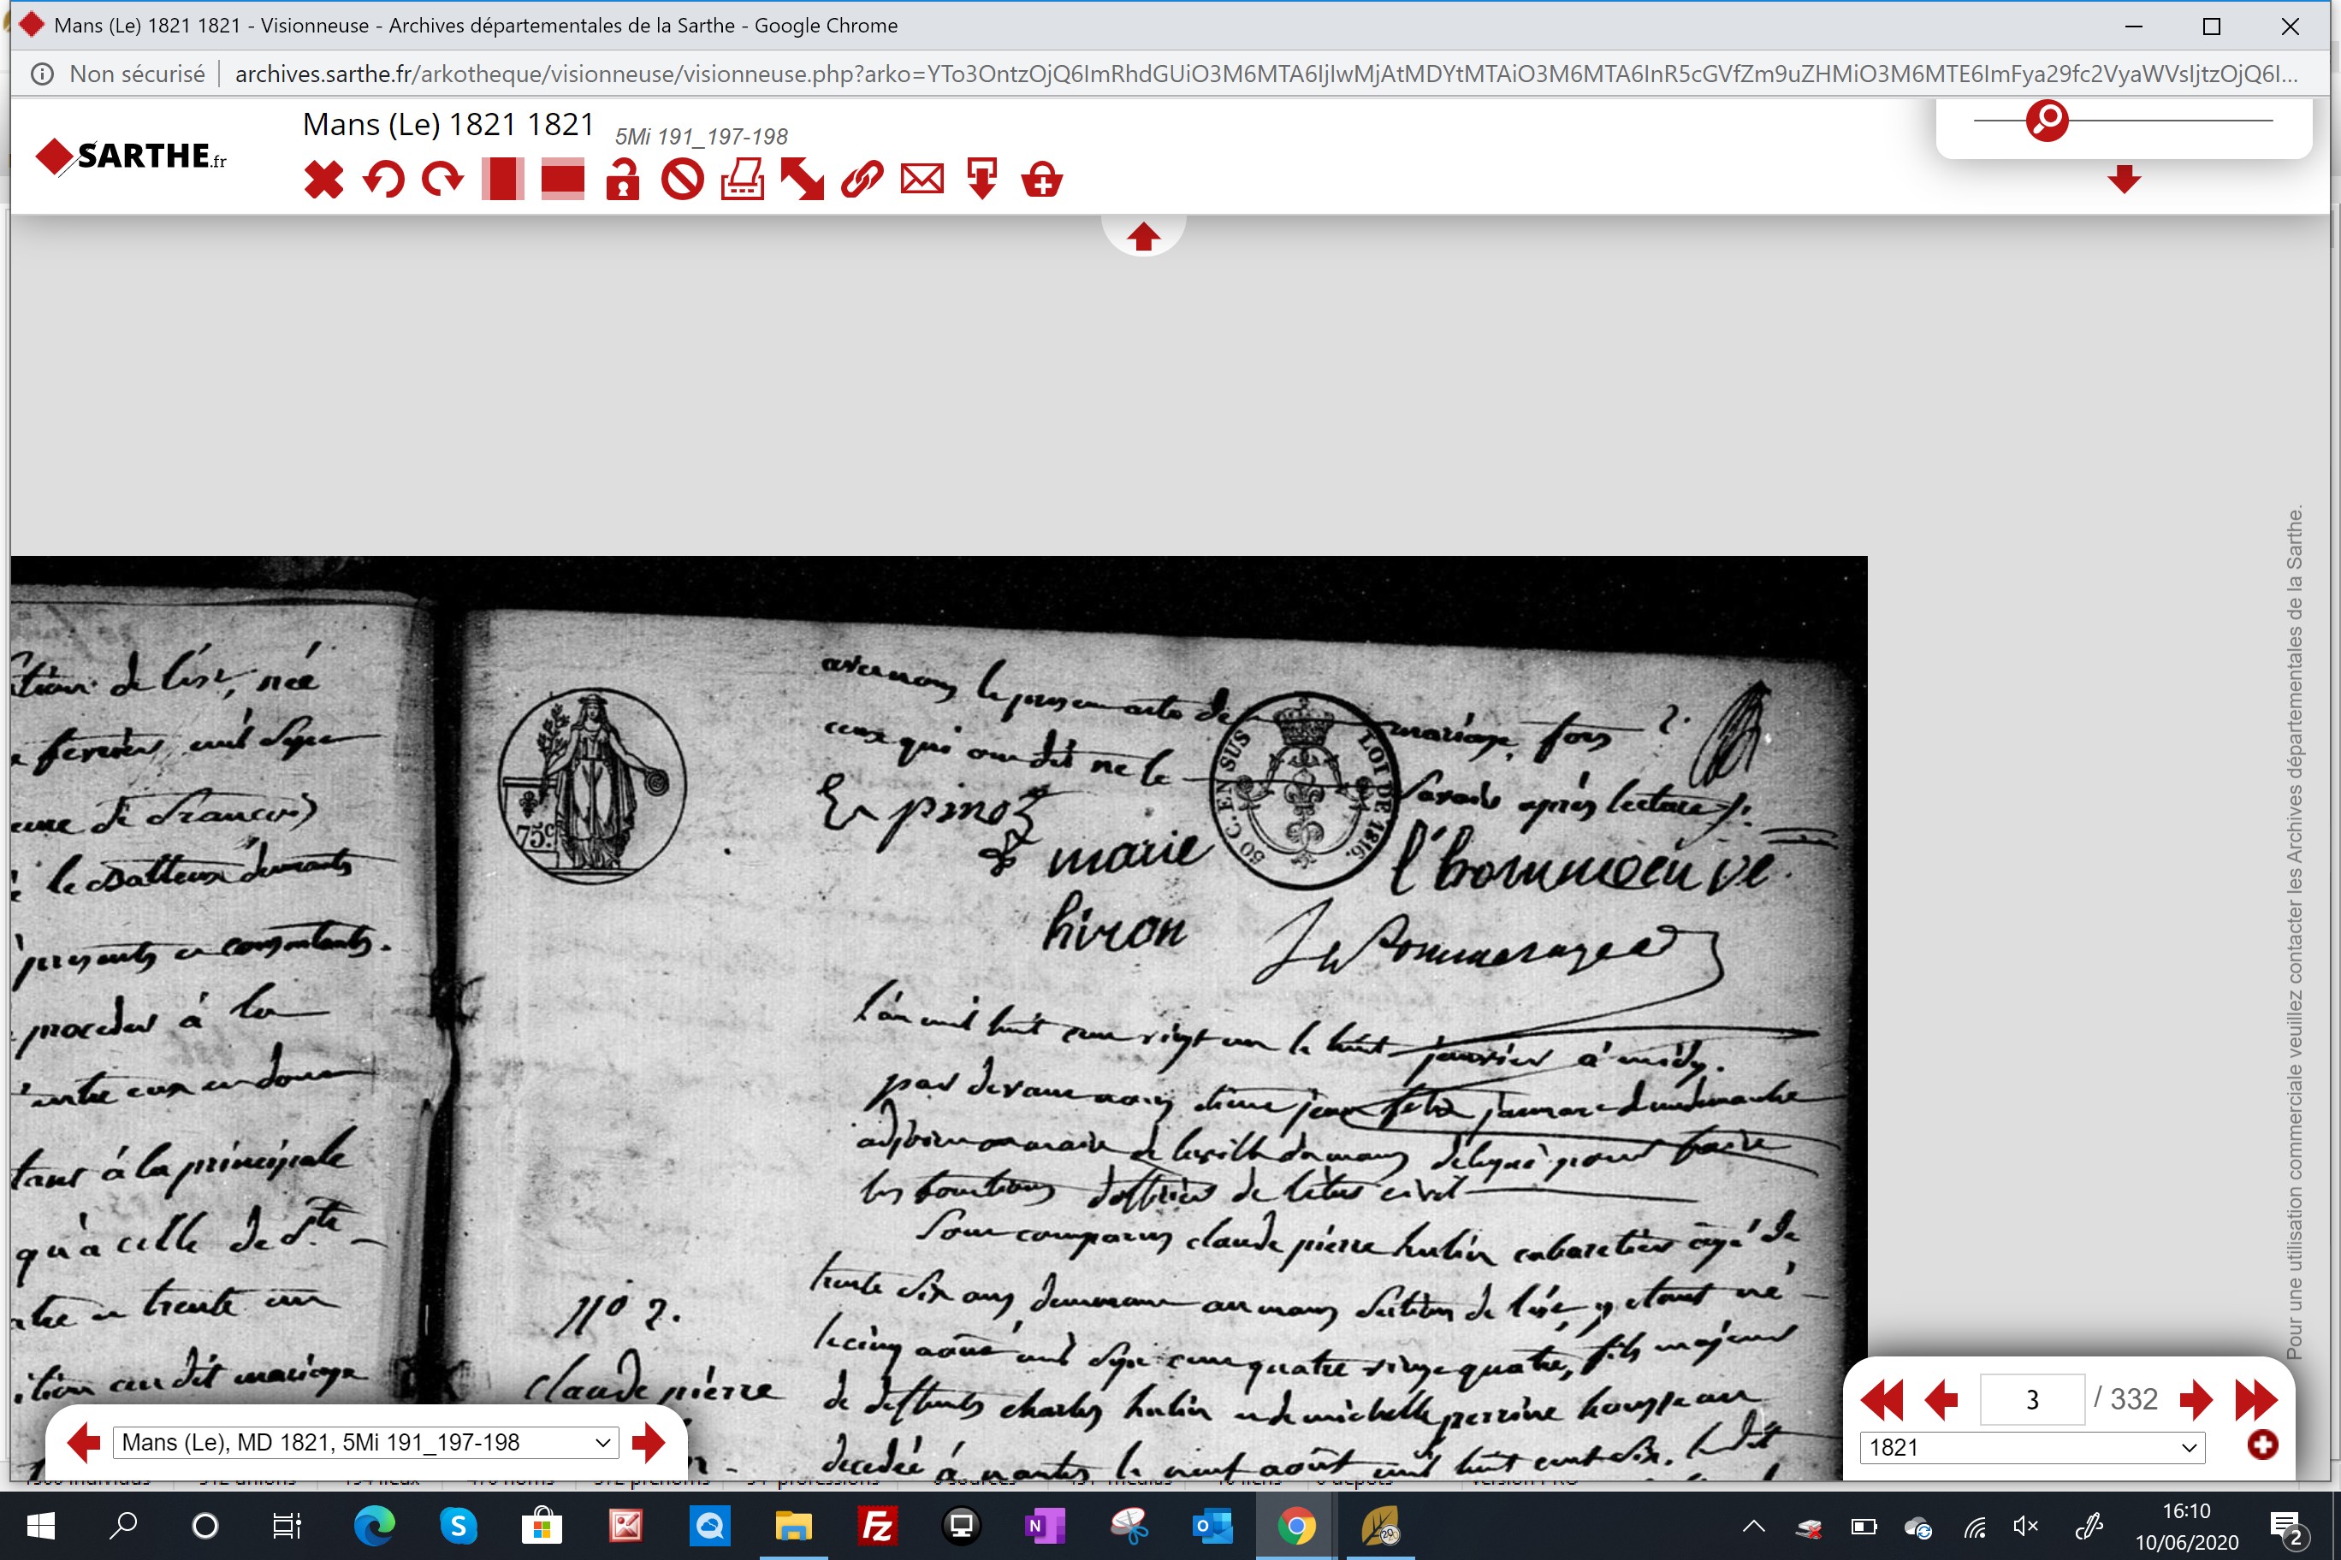This screenshot has height=1560, width=2341.
Task: Rotate the image left with the counterclockwise arrow
Action: coord(383,180)
